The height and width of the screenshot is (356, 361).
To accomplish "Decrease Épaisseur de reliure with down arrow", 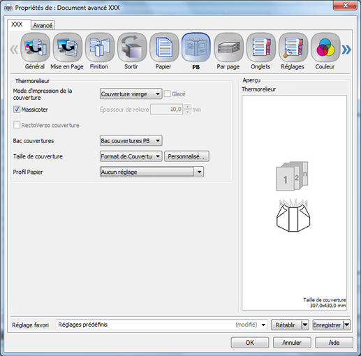I will click(x=187, y=112).
